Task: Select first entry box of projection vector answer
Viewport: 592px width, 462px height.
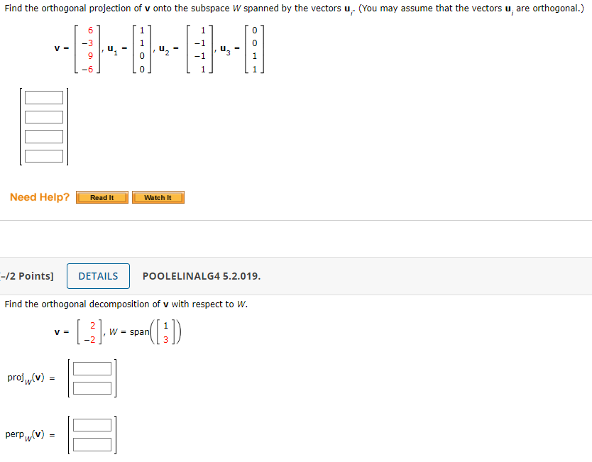Action: click(44, 97)
